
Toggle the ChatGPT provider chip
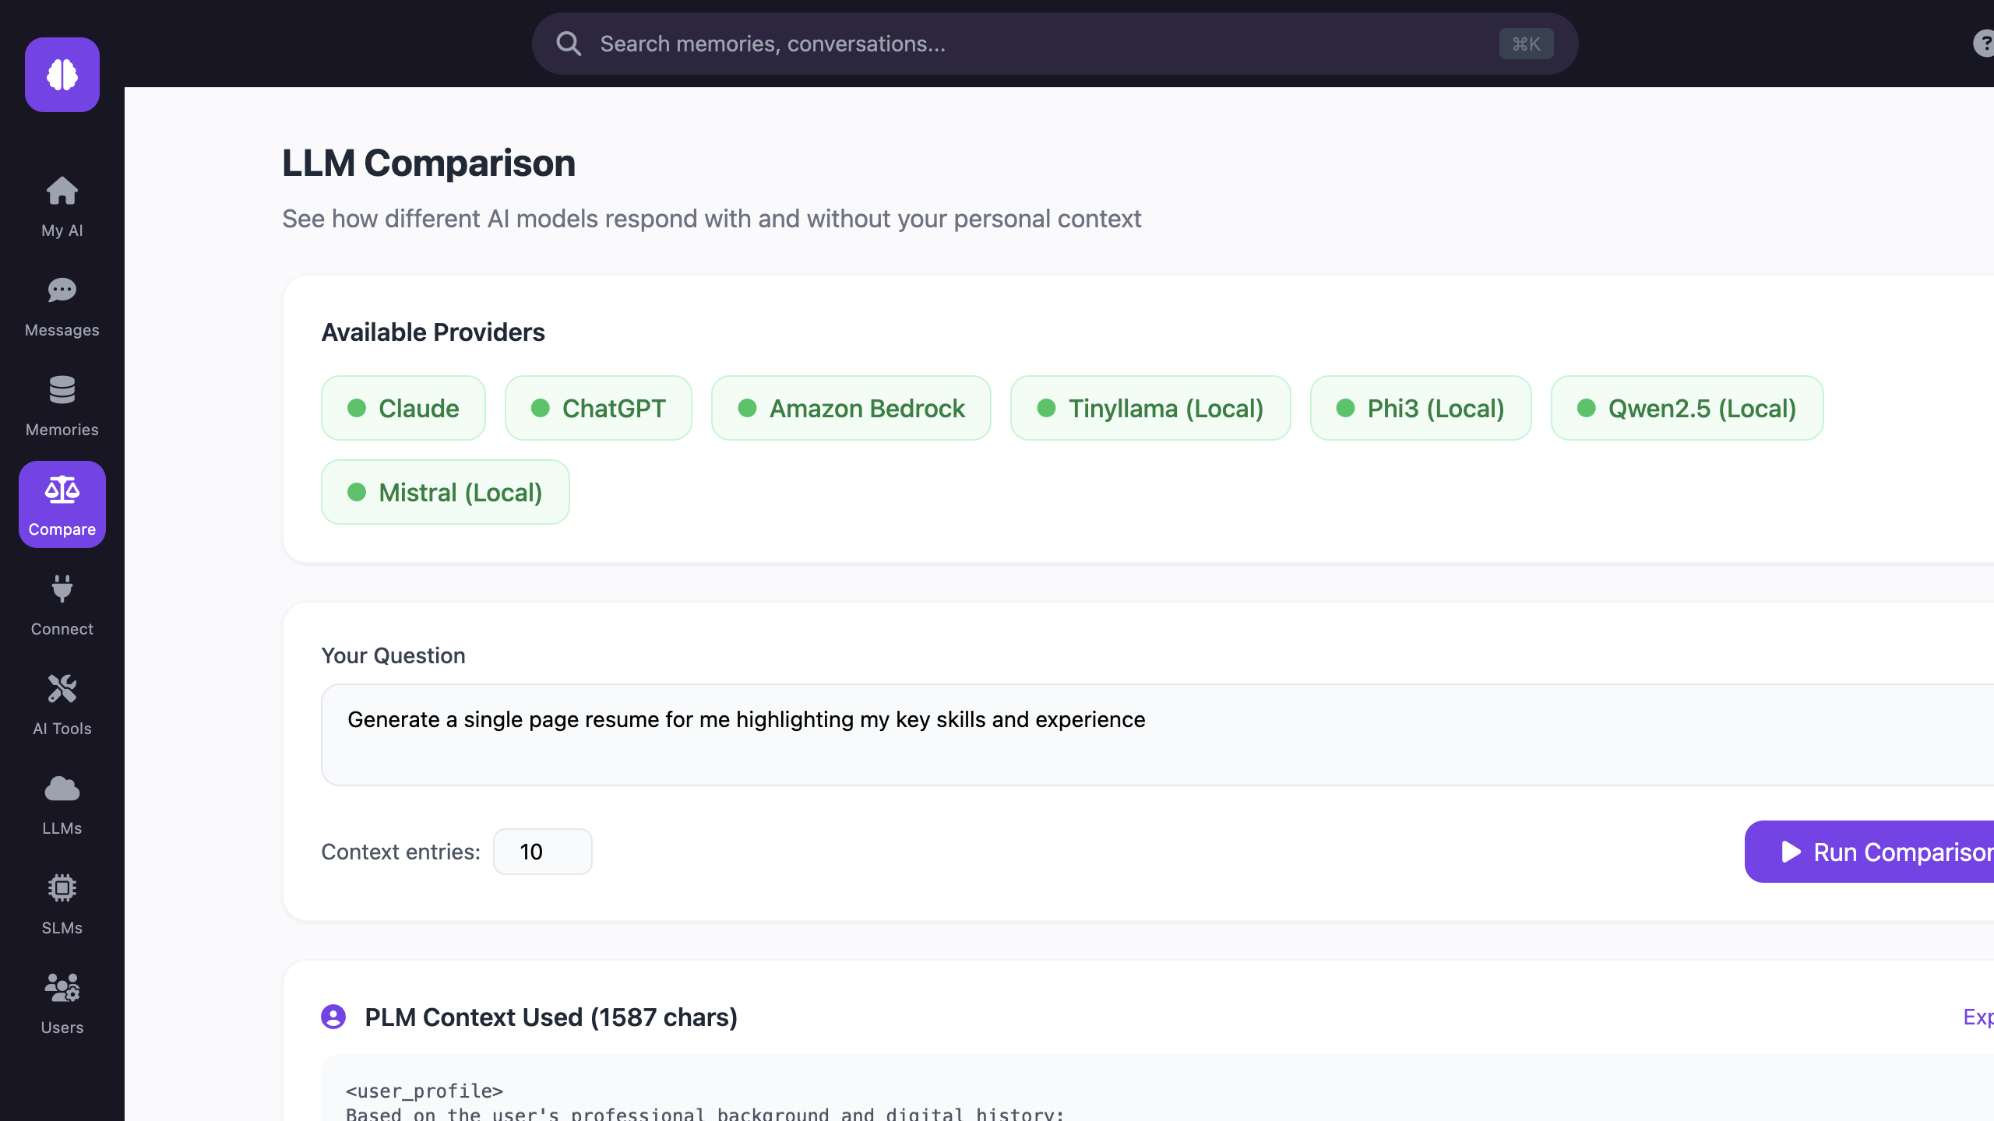598,408
